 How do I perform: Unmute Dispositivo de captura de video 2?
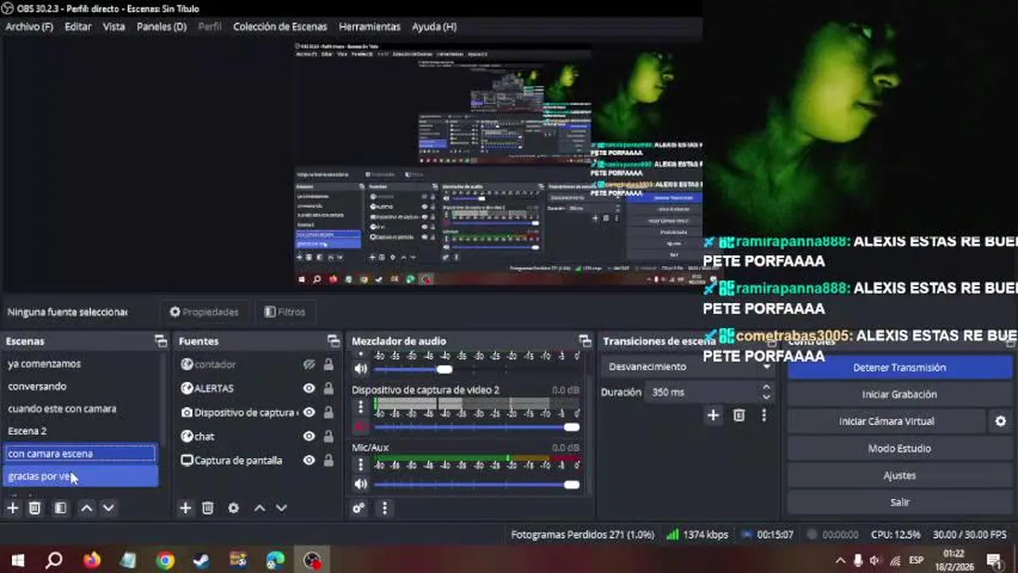[361, 427]
